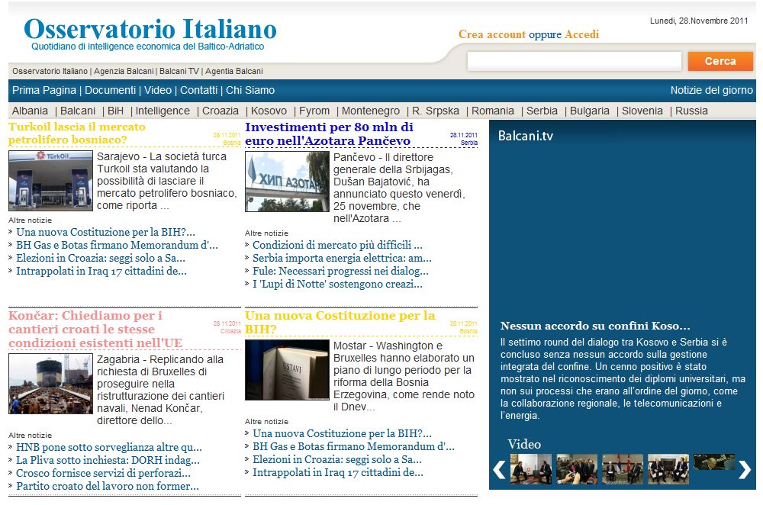
Task: Open the Crea account link
Action: [x=492, y=34]
